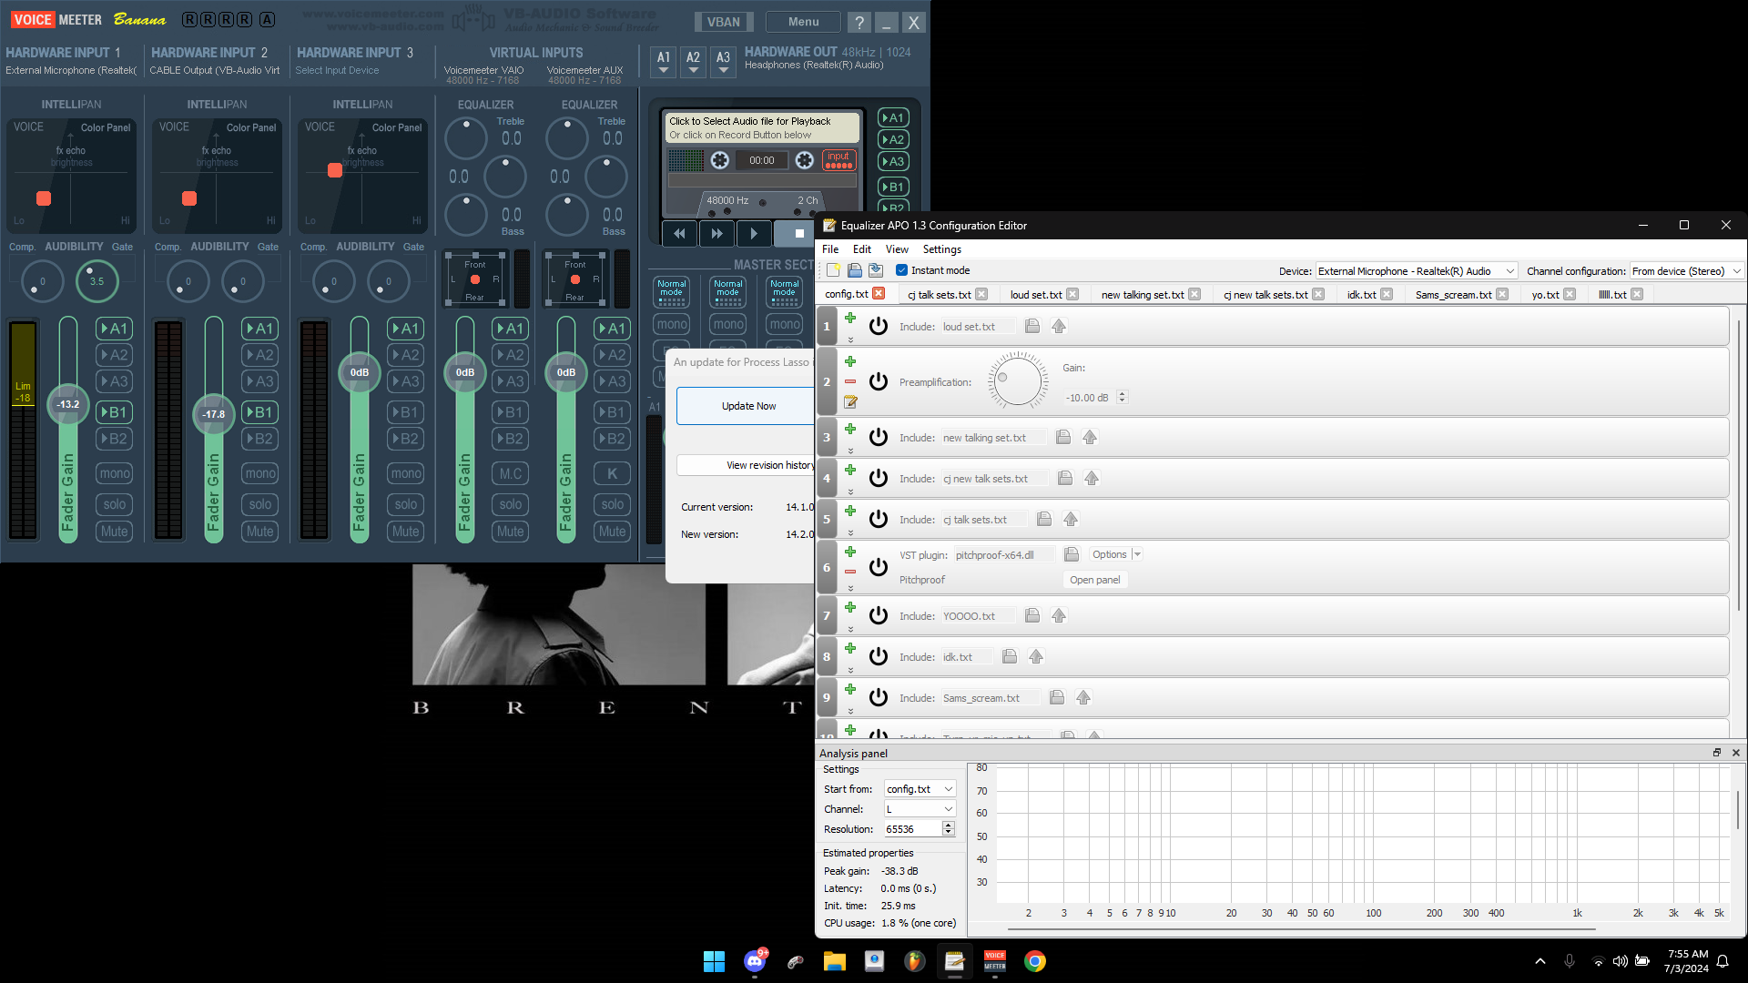Switch to the loud set.txt tab
The width and height of the screenshot is (1748, 983).
point(1035,294)
